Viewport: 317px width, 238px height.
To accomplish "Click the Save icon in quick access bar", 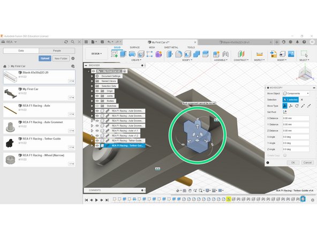I will (x=102, y=42).
